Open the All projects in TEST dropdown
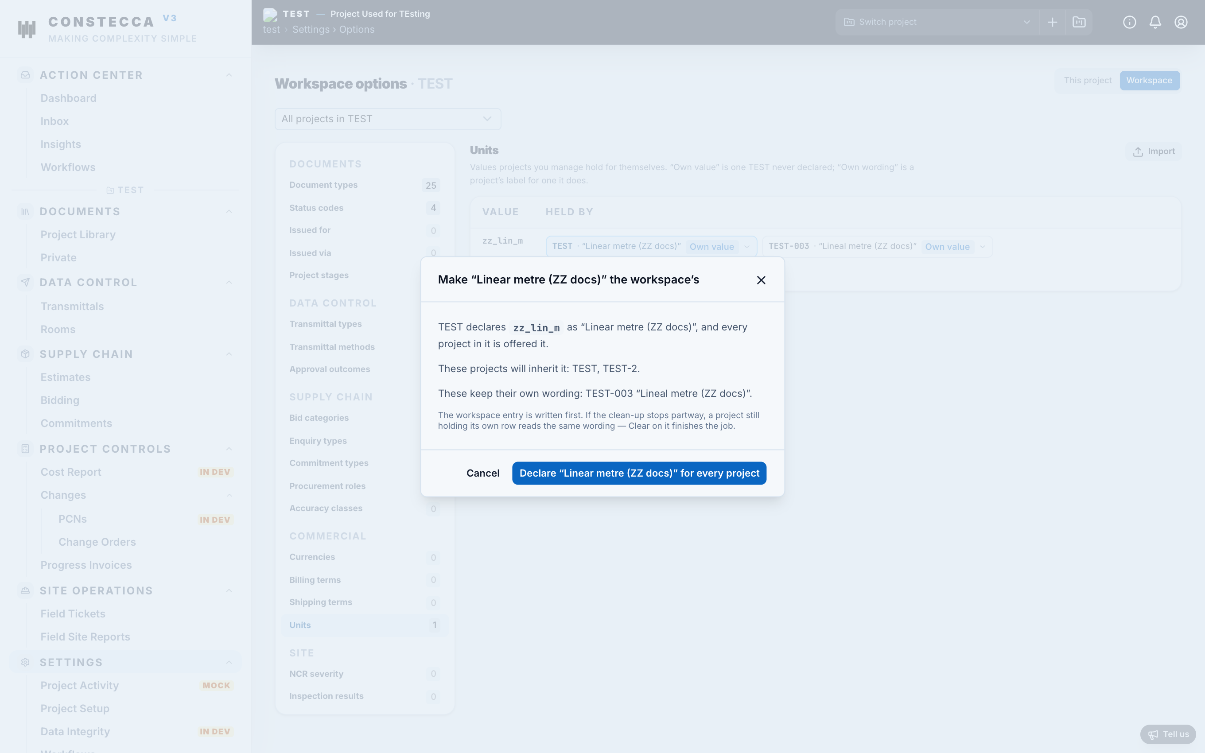 (387, 119)
